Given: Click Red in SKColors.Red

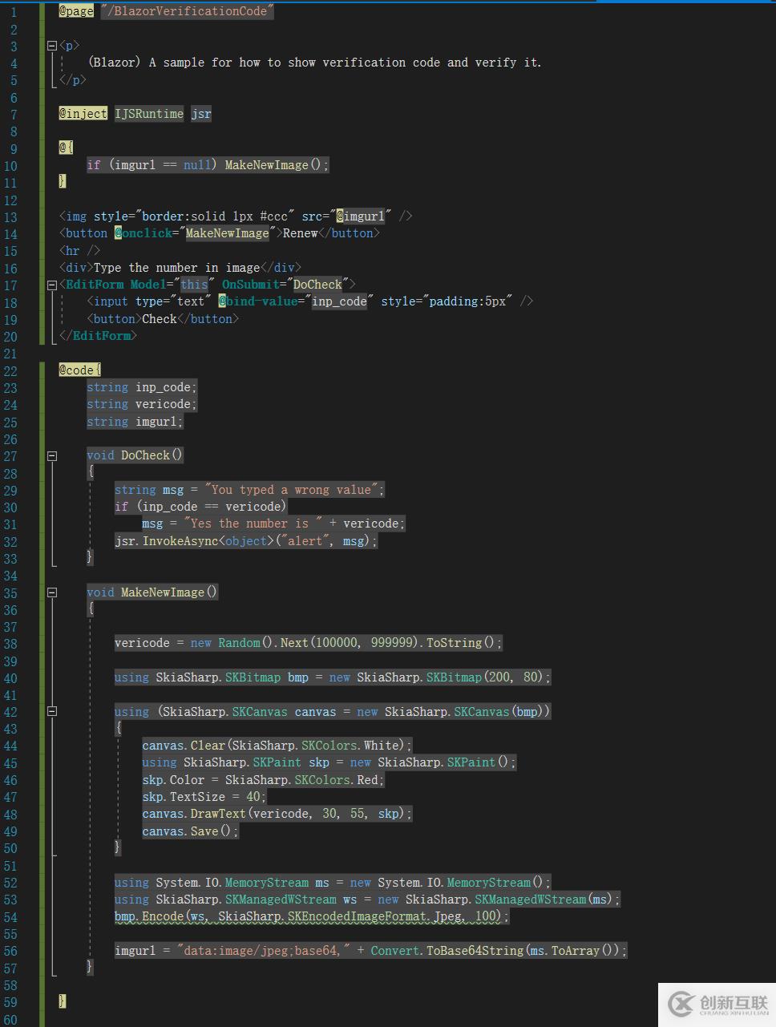Looking at the screenshot, I should coord(367,780).
